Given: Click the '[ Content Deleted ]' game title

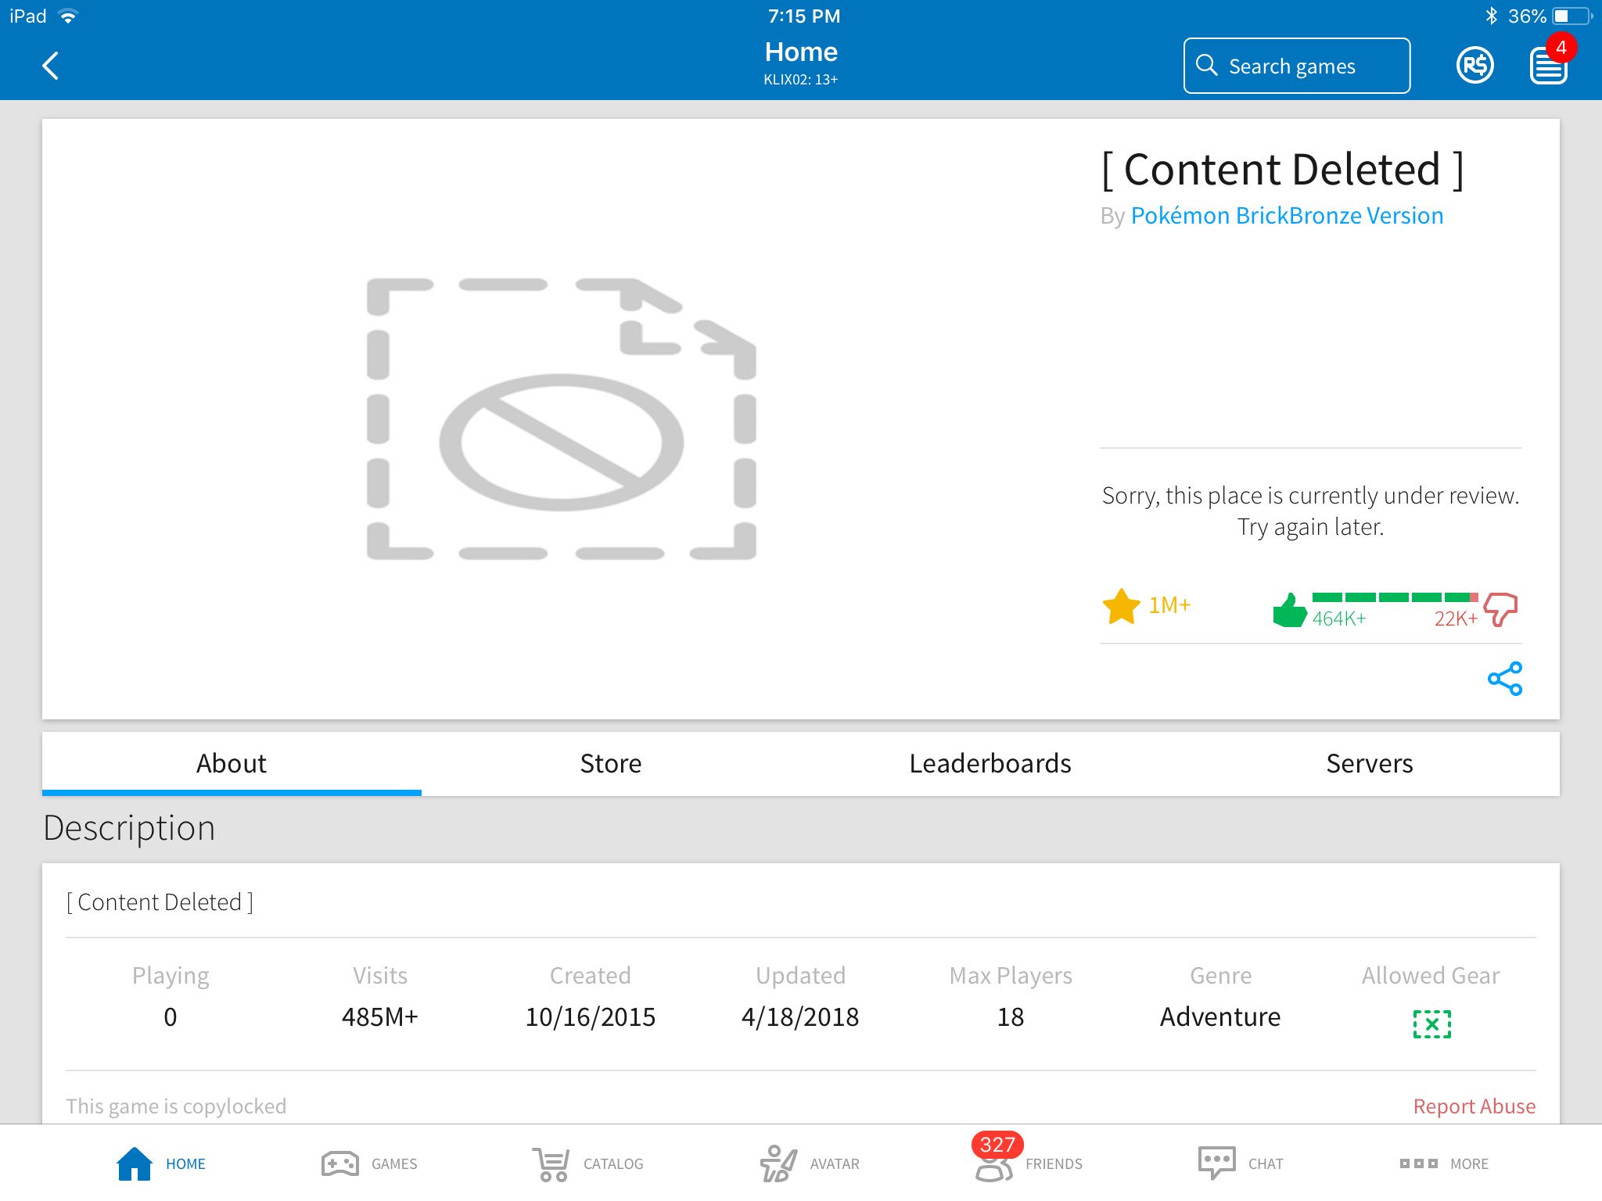Looking at the screenshot, I should click(x=1282, y=170).
